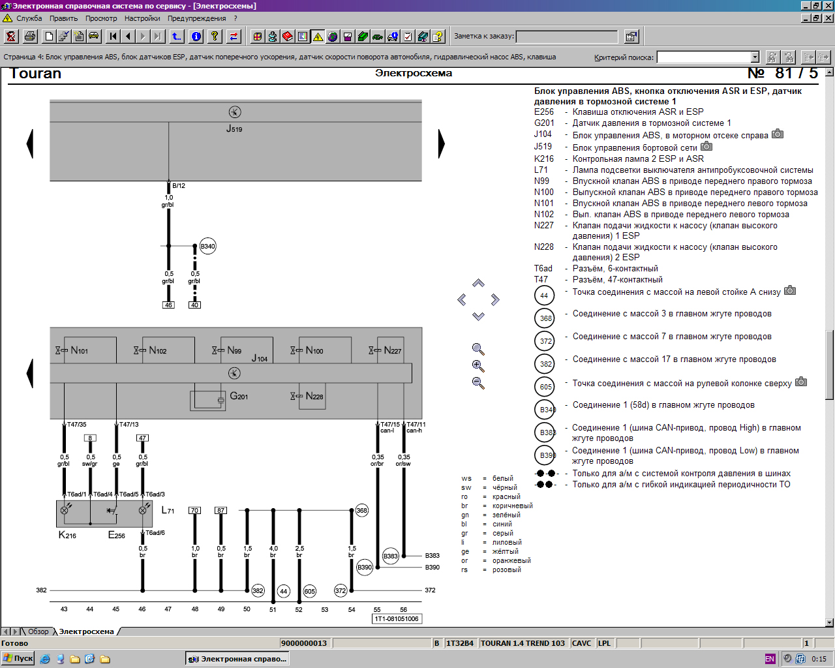Click the down chevron in pan control

pyautogui.click(x=478, y=316)
